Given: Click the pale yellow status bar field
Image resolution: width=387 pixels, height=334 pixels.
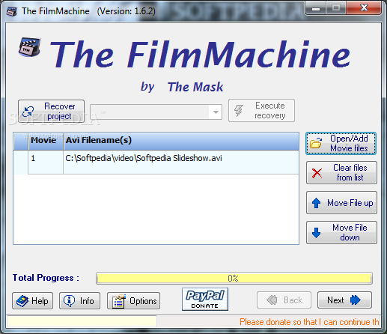Looking at the screenshot, I should click(82, 321).
